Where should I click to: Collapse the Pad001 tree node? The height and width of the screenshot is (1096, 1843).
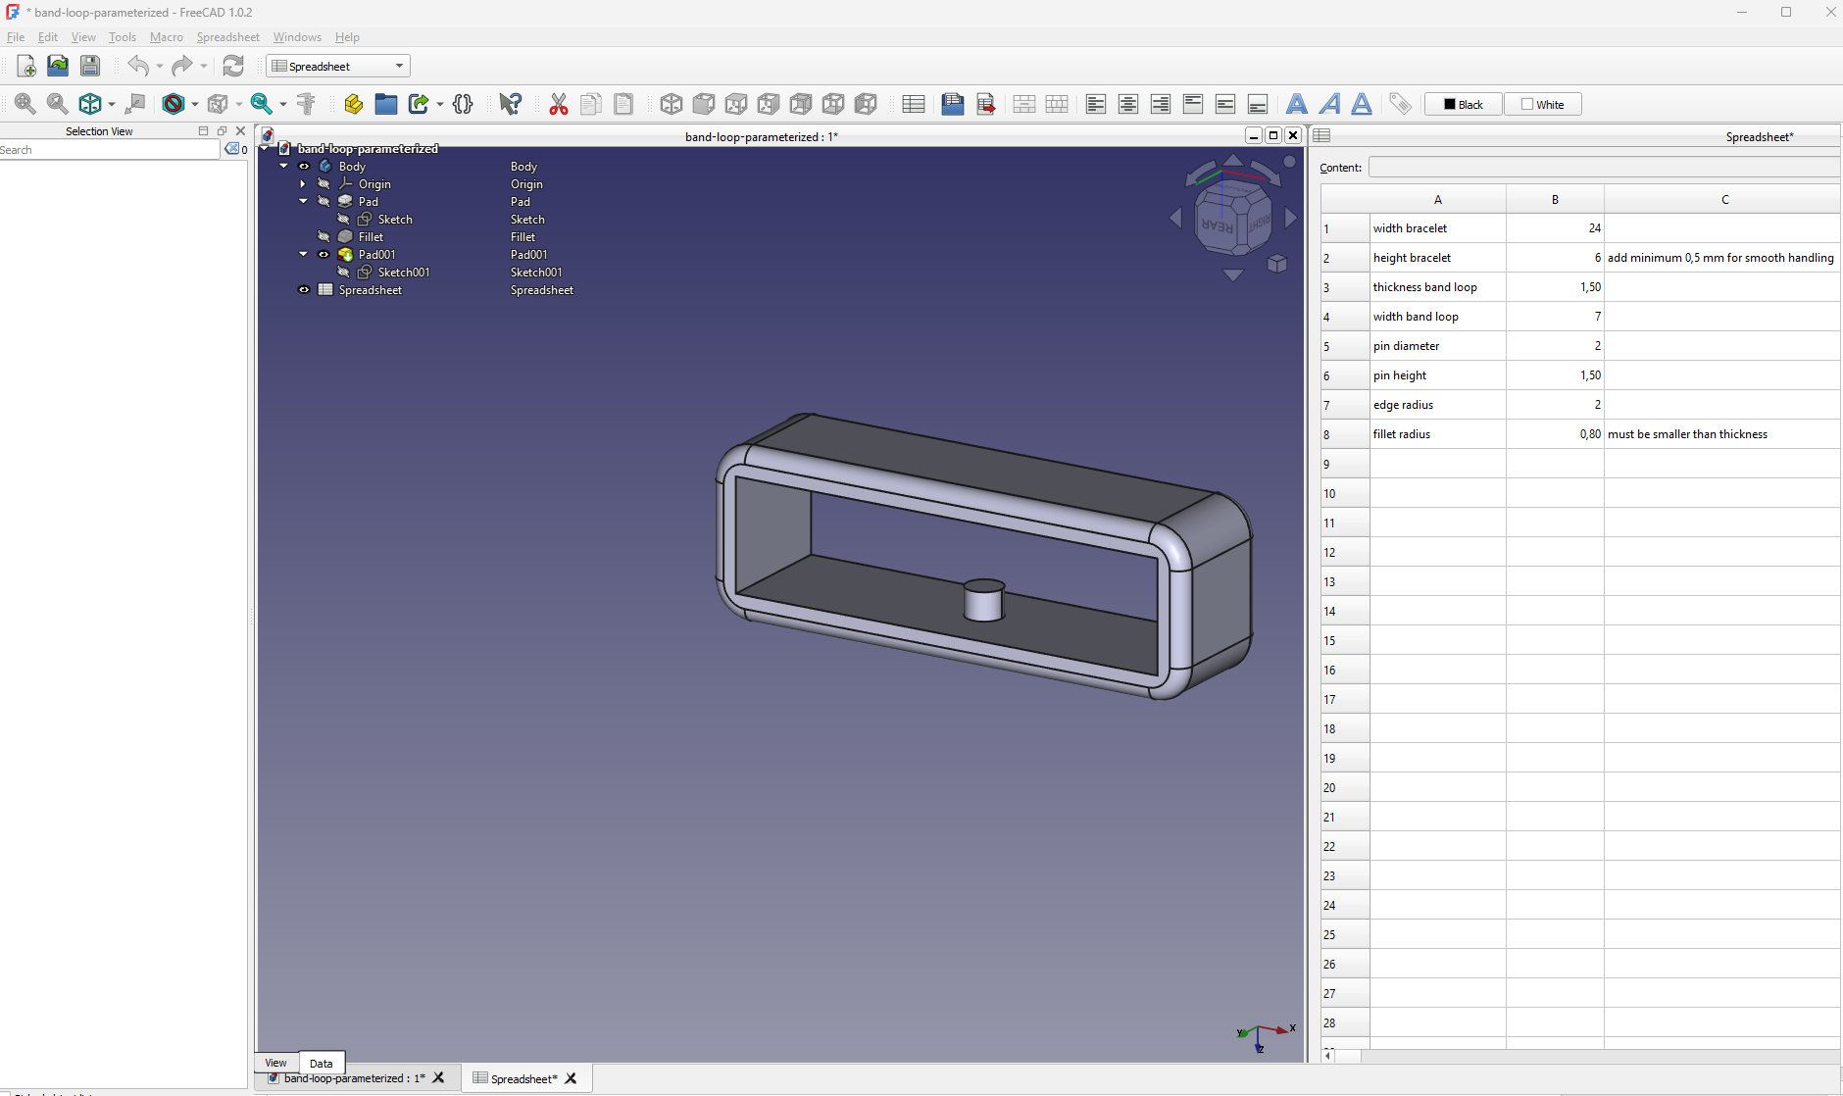tap(303, 255)
